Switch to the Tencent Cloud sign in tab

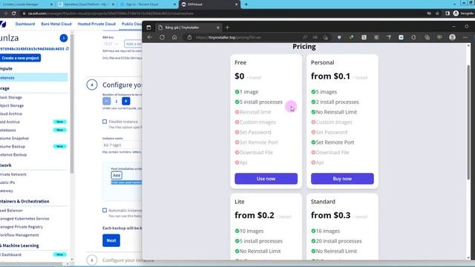[148, 4]
